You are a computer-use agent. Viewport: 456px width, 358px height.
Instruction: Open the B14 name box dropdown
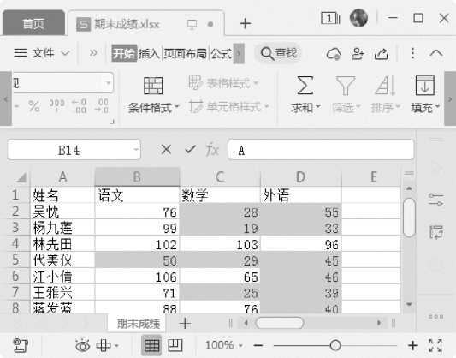coord(136,150)
